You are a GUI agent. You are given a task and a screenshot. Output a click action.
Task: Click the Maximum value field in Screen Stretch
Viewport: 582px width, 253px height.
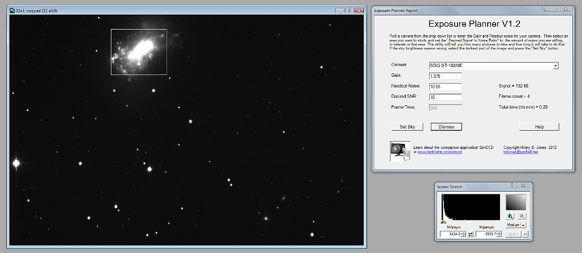(x=486, y=234)
